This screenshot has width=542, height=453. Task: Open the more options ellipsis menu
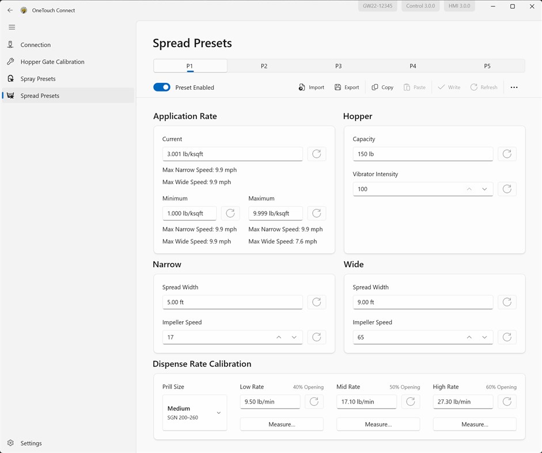point(514,87)
